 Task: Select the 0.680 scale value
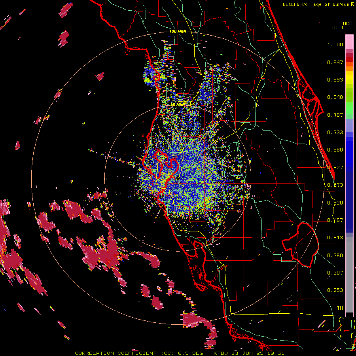[x=335, y=150]
